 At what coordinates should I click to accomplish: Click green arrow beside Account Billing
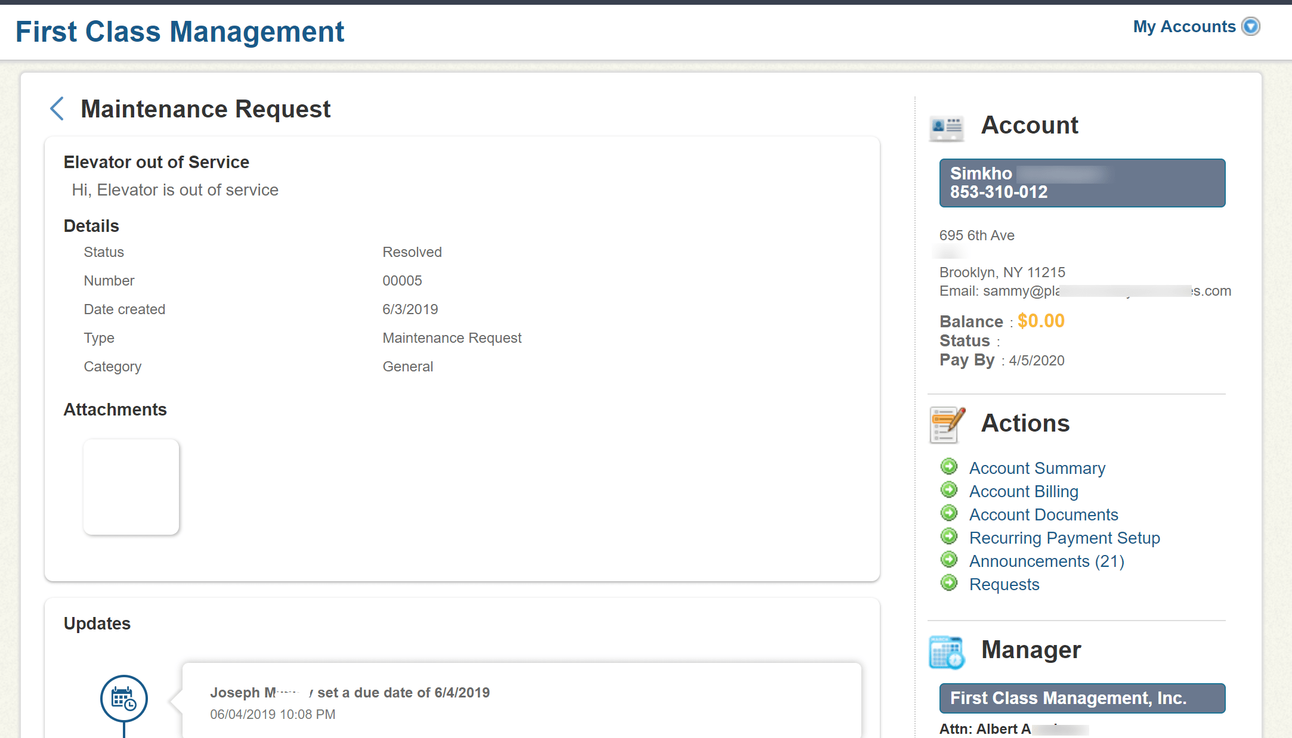[x=949, y=490]
